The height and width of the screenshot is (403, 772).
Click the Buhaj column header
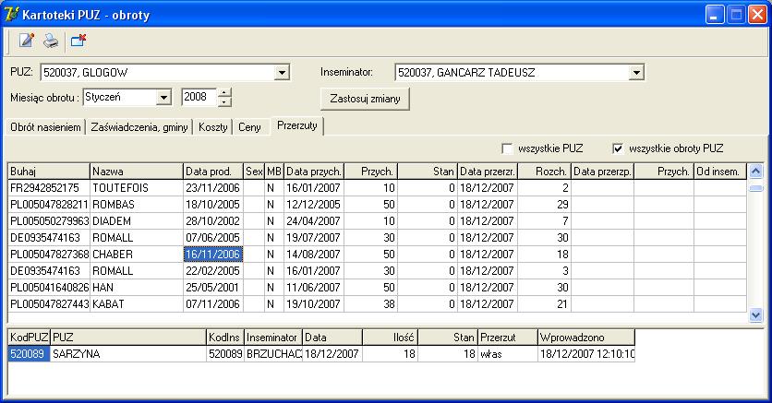pos(49,172)
